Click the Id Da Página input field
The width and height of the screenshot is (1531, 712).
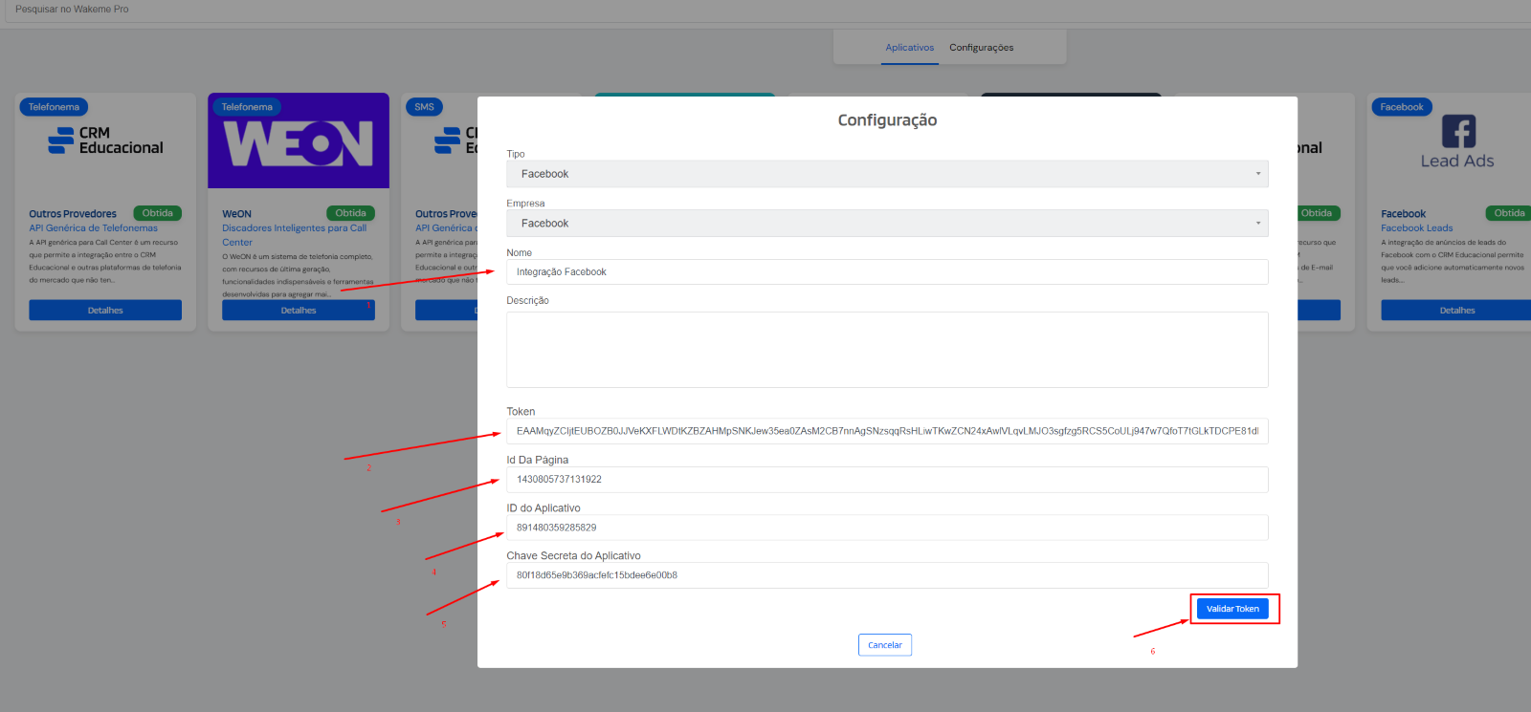(887, 480)
